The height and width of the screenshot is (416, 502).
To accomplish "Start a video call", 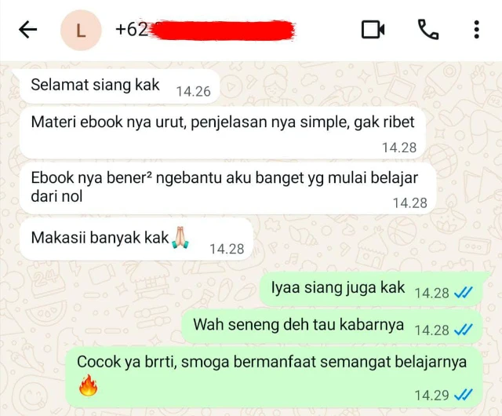I will 373,30.
